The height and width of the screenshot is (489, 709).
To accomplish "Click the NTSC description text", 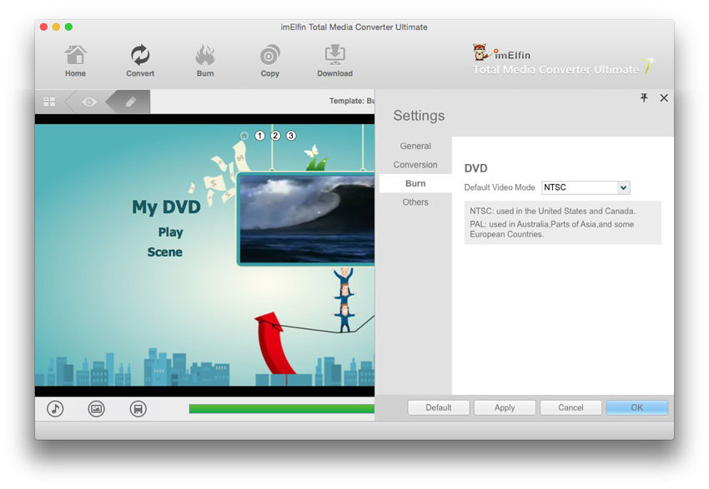I will tap(552, 211).
